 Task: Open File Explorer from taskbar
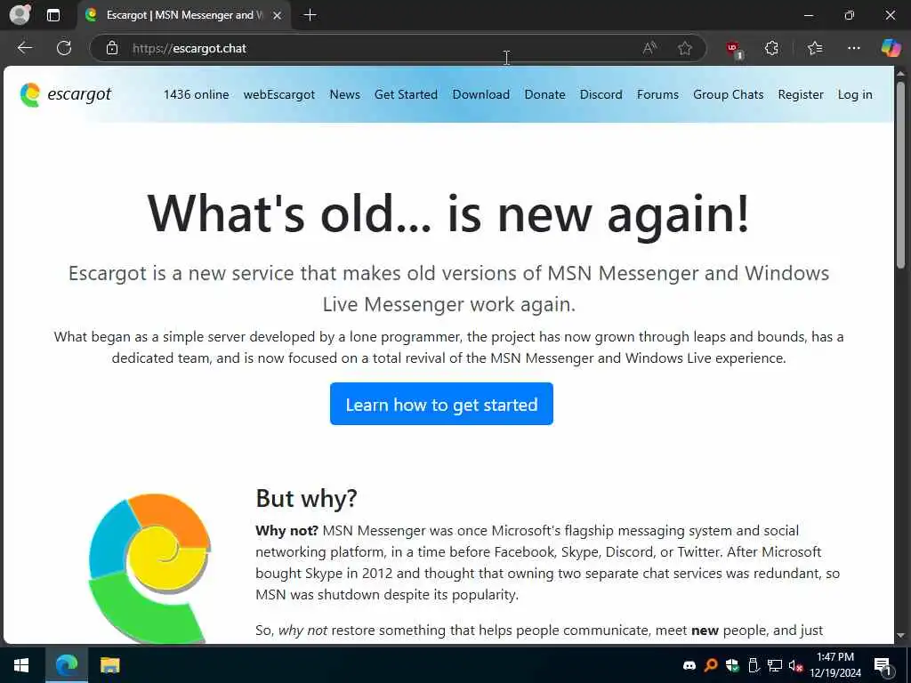click(x=109, y=665)
